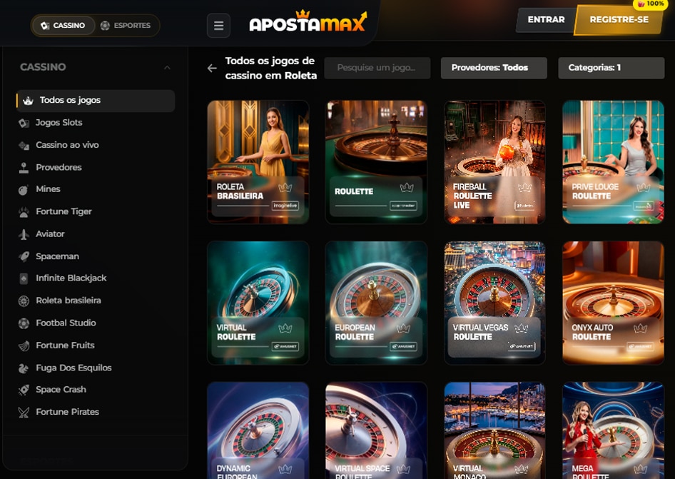Screen dimensions: 675x479
Task: Click the Space Crash rocket icon
Action: pos(24,390)
